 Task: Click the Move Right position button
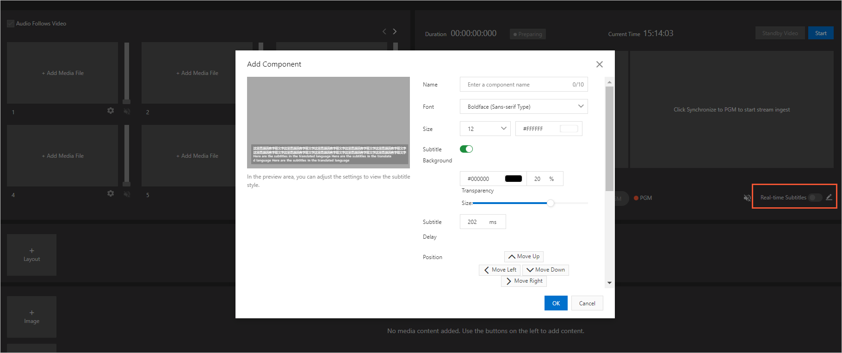click(524, 281)
